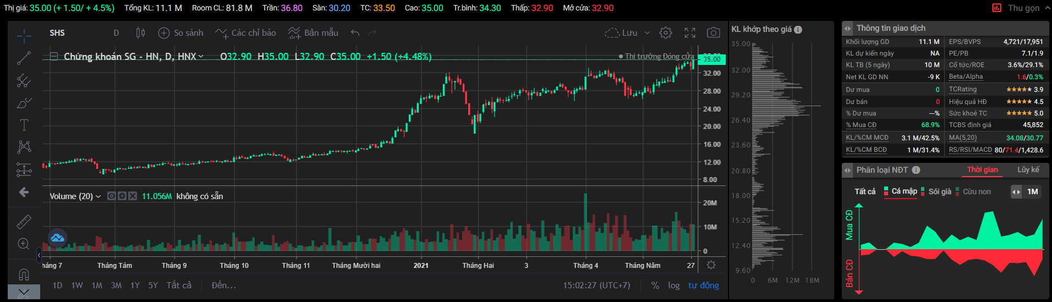Toggle Volume indicator visibility eye
Viewport: 1052px width, 302px height.
coord(112,196)
